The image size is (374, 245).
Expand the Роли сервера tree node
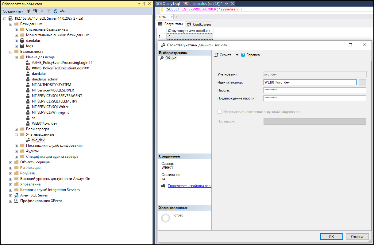pos(16,129)
